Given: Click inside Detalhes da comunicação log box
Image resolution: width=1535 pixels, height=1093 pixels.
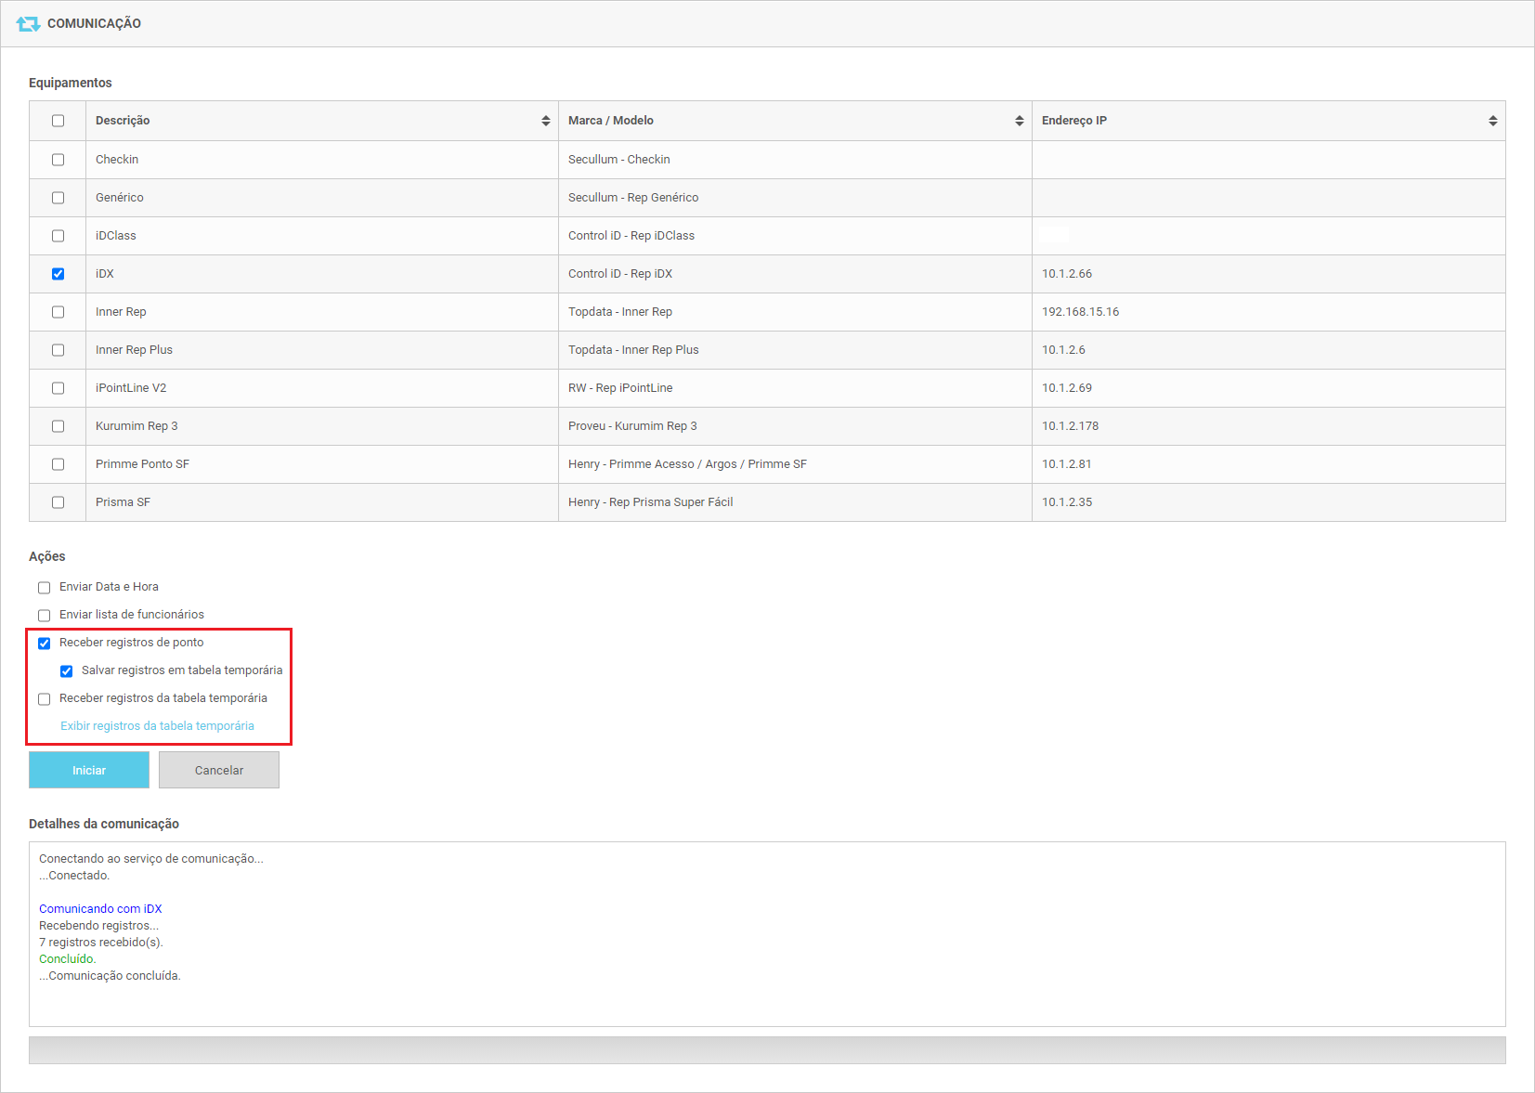Looking at the screenshot, I should (767, 934).
